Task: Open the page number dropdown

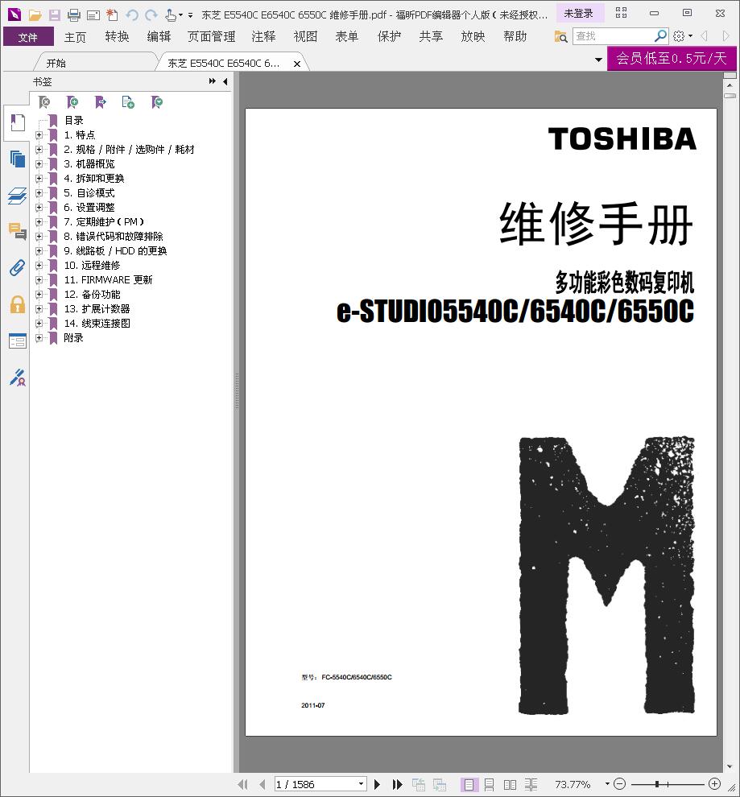Action: (361, 784)
